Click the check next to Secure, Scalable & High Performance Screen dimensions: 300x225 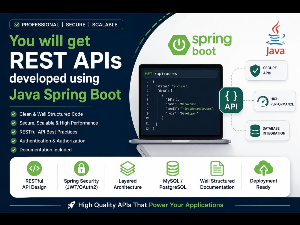[x=13, y=123]
